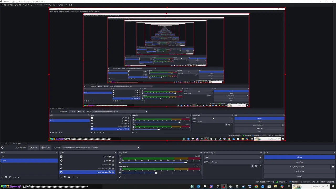Image resolution: width=336 pixels, height=189 pixels.
Task: Open the View (V) menu
Action: click(x=18, y=5)
